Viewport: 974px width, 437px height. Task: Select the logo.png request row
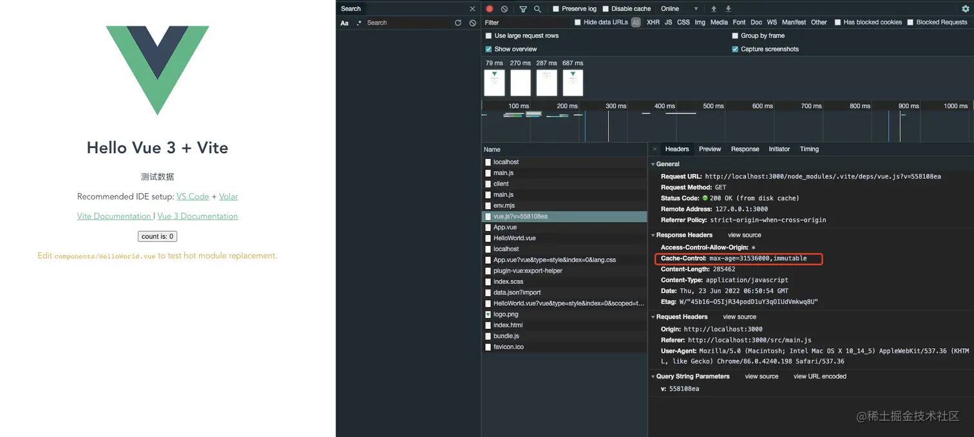[564, 314]
